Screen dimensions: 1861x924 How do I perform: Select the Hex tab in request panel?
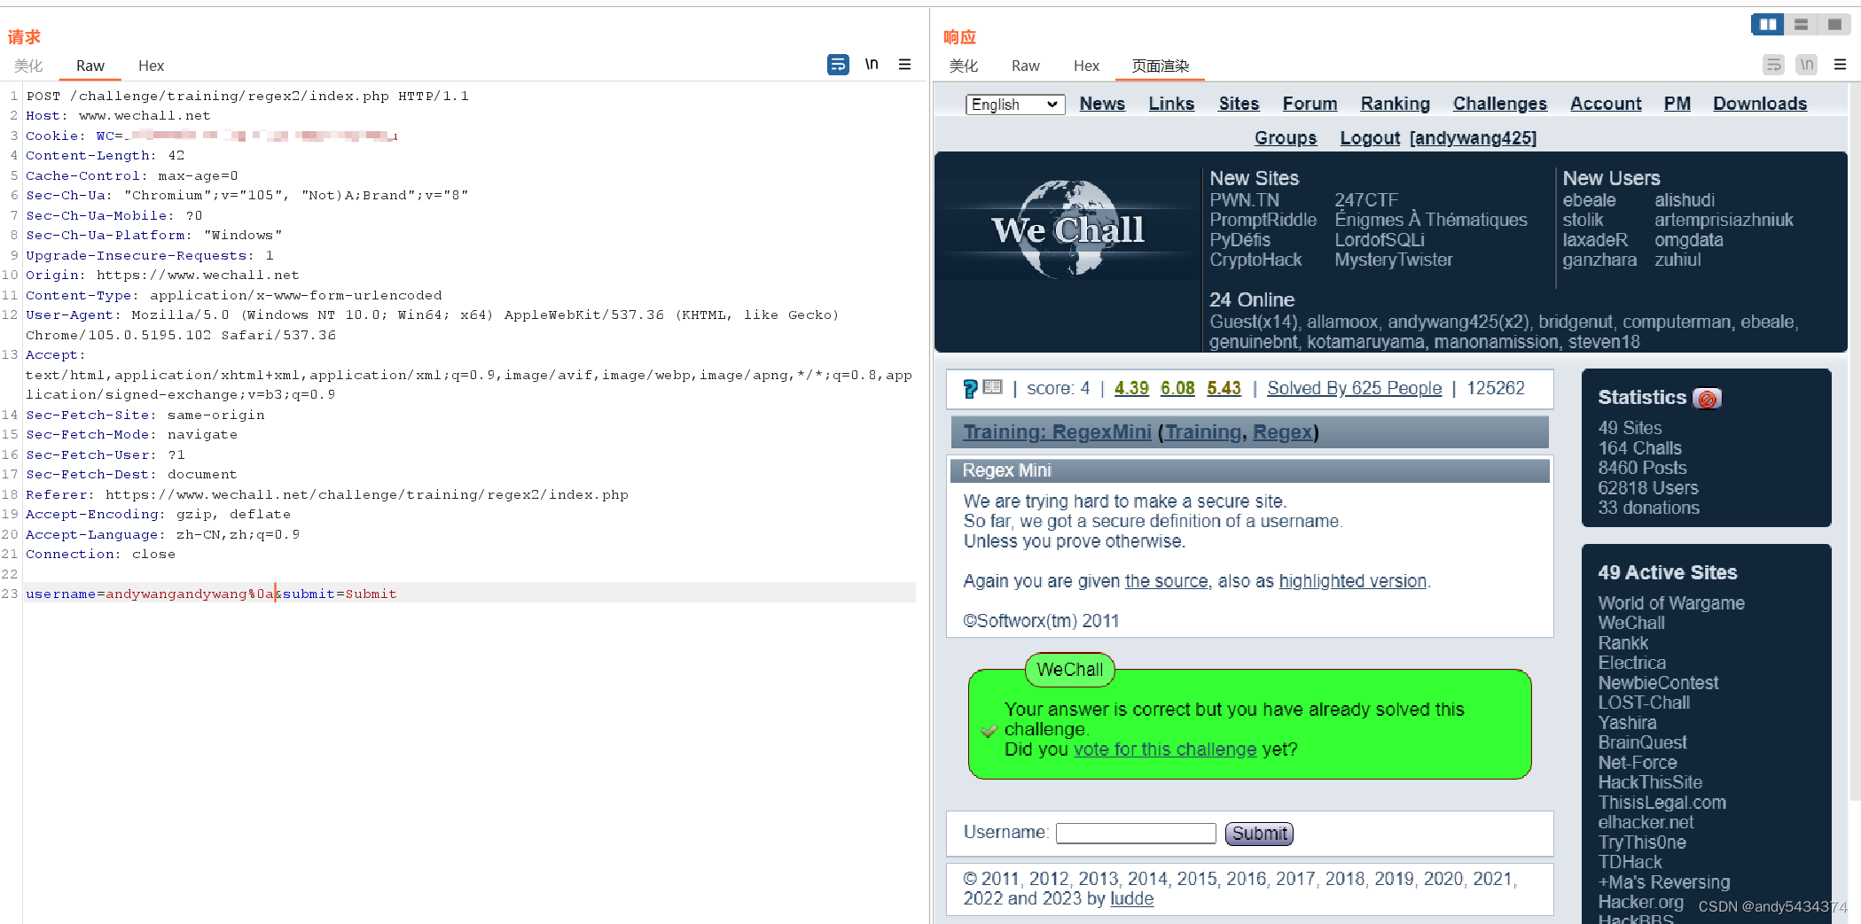coord(151,66)
